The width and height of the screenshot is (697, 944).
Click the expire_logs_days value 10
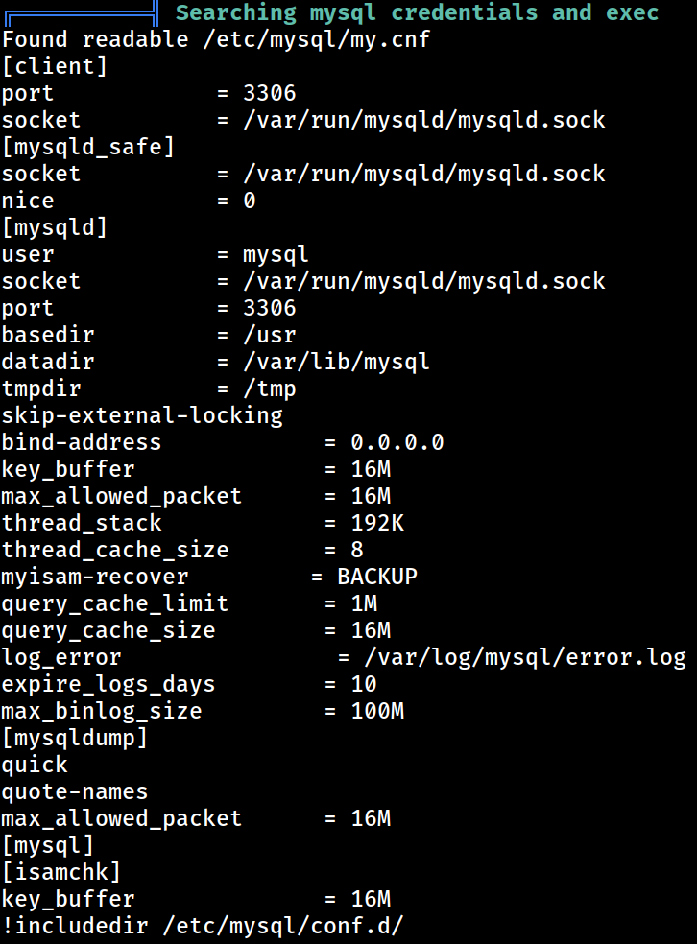click(364, 685)
